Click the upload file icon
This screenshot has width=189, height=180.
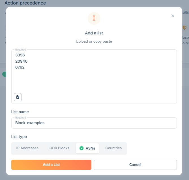18,97
